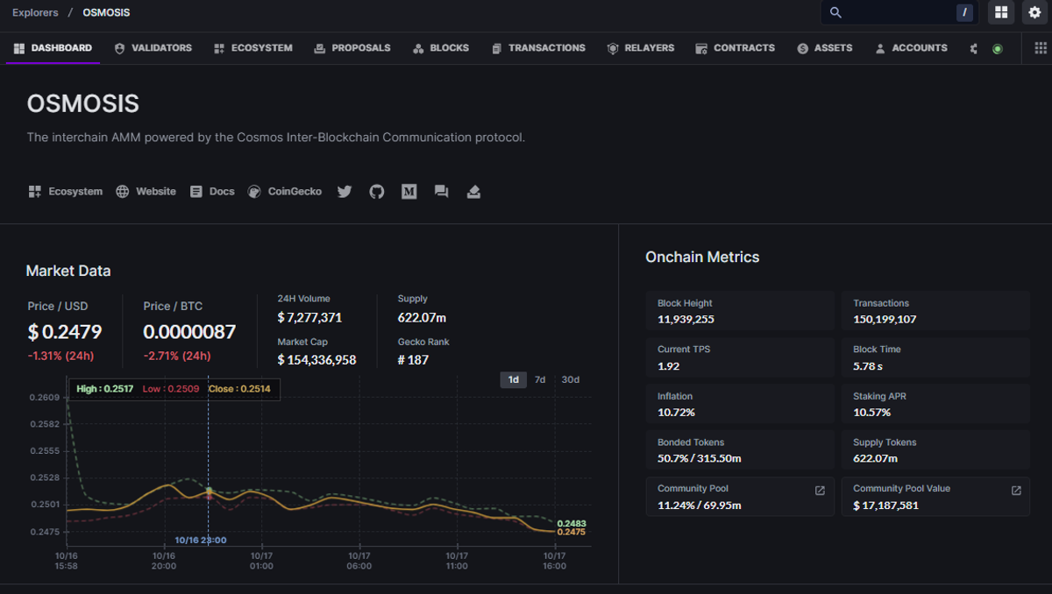Open the Validators tab

point(153,48)
